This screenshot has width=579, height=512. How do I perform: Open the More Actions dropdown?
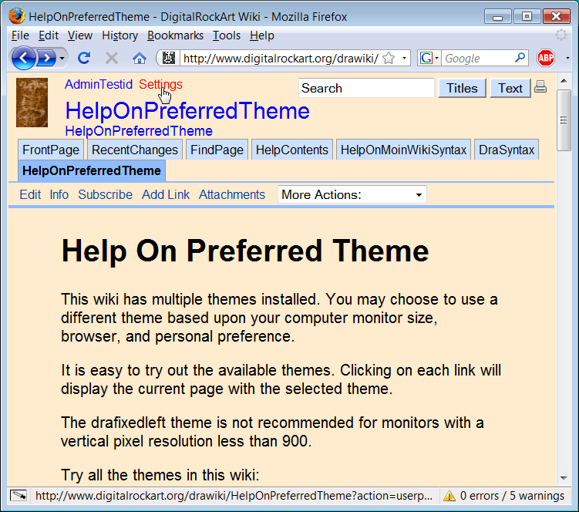click(x=352, y=195)
